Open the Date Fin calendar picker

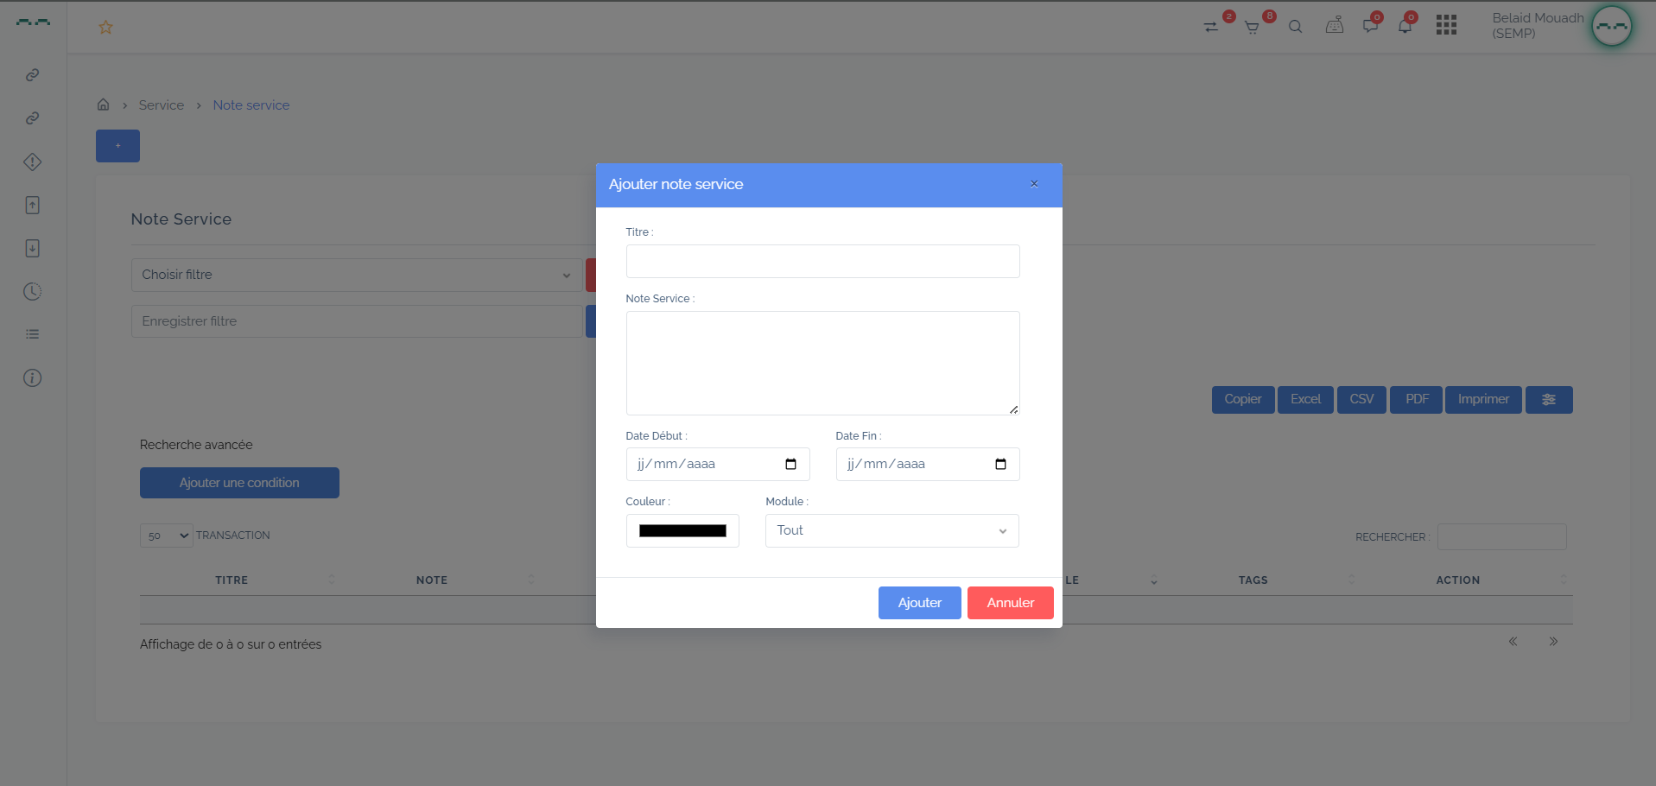coord(1000,465)
